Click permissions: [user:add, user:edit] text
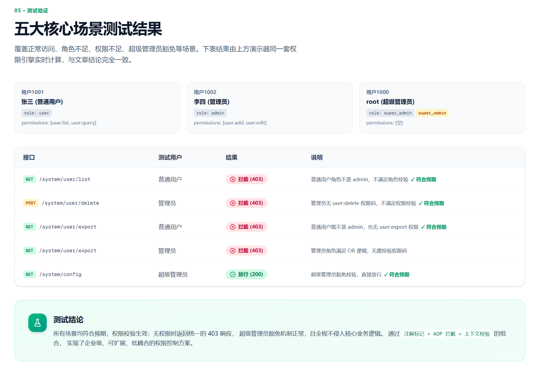Viewport: 540px width, 370px height. point(230,123)
